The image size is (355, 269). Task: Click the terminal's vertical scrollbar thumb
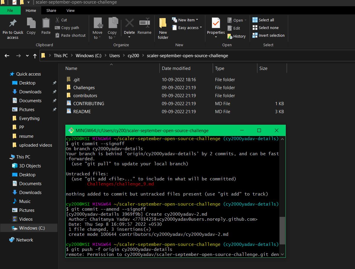coord(282,230)
